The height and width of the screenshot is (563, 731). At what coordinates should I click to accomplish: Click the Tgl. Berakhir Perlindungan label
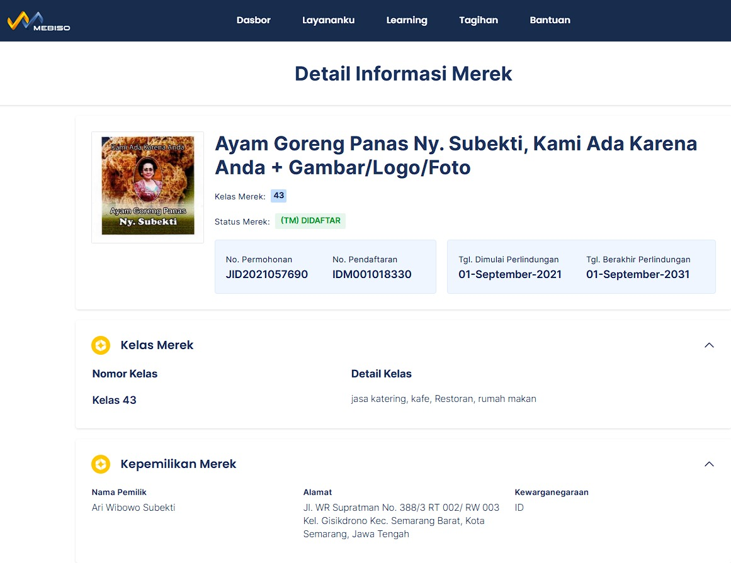(x=638, y=259)
